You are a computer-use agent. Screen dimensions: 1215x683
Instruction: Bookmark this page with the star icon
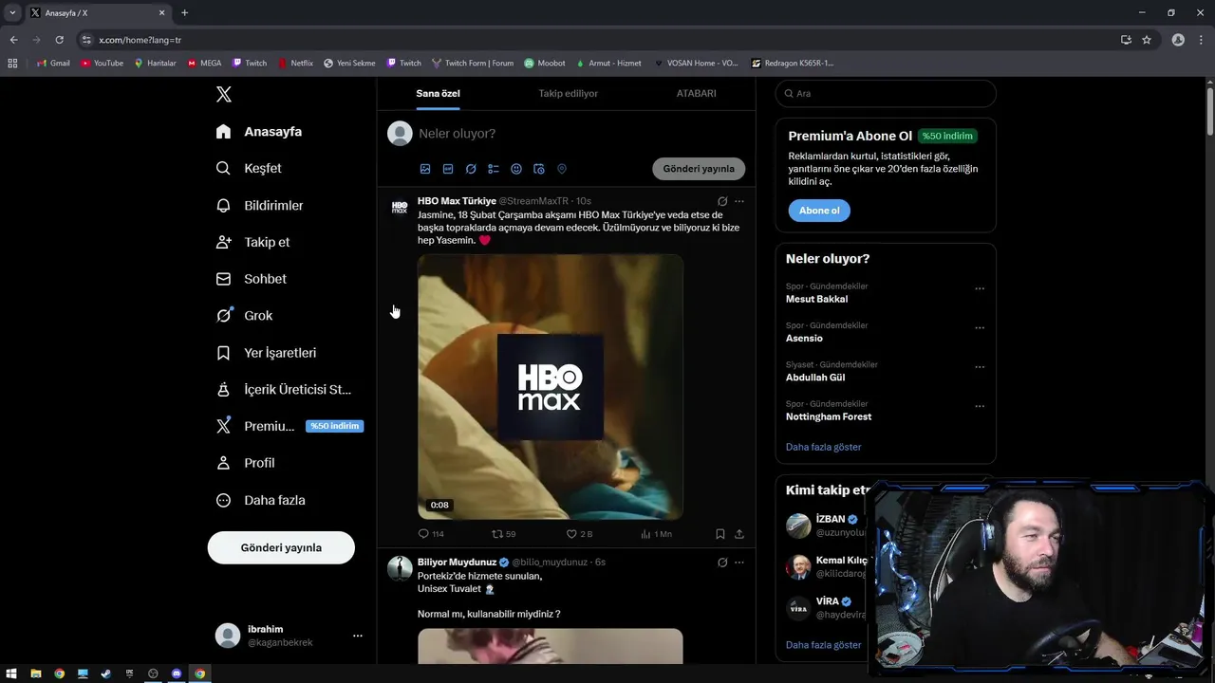pyautogui.click(x=1147, y=40)
